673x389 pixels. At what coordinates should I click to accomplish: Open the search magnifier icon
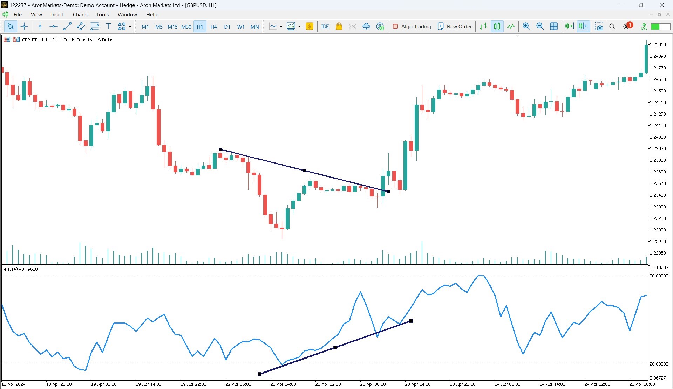612,27
